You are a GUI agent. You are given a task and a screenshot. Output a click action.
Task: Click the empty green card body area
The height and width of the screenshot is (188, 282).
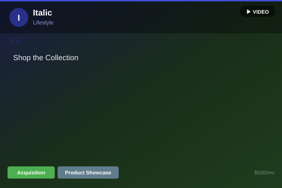coord(141,113)
